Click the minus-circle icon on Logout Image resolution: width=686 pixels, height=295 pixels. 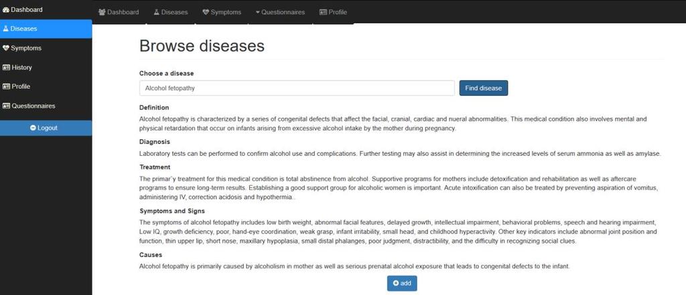point(33,128)
